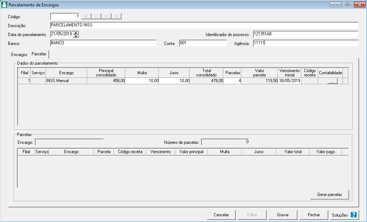Click the Principal consolidado value 458,00
Image resolution: width=367 pixels, height=222 pixels.
click(x=106, y=81)
